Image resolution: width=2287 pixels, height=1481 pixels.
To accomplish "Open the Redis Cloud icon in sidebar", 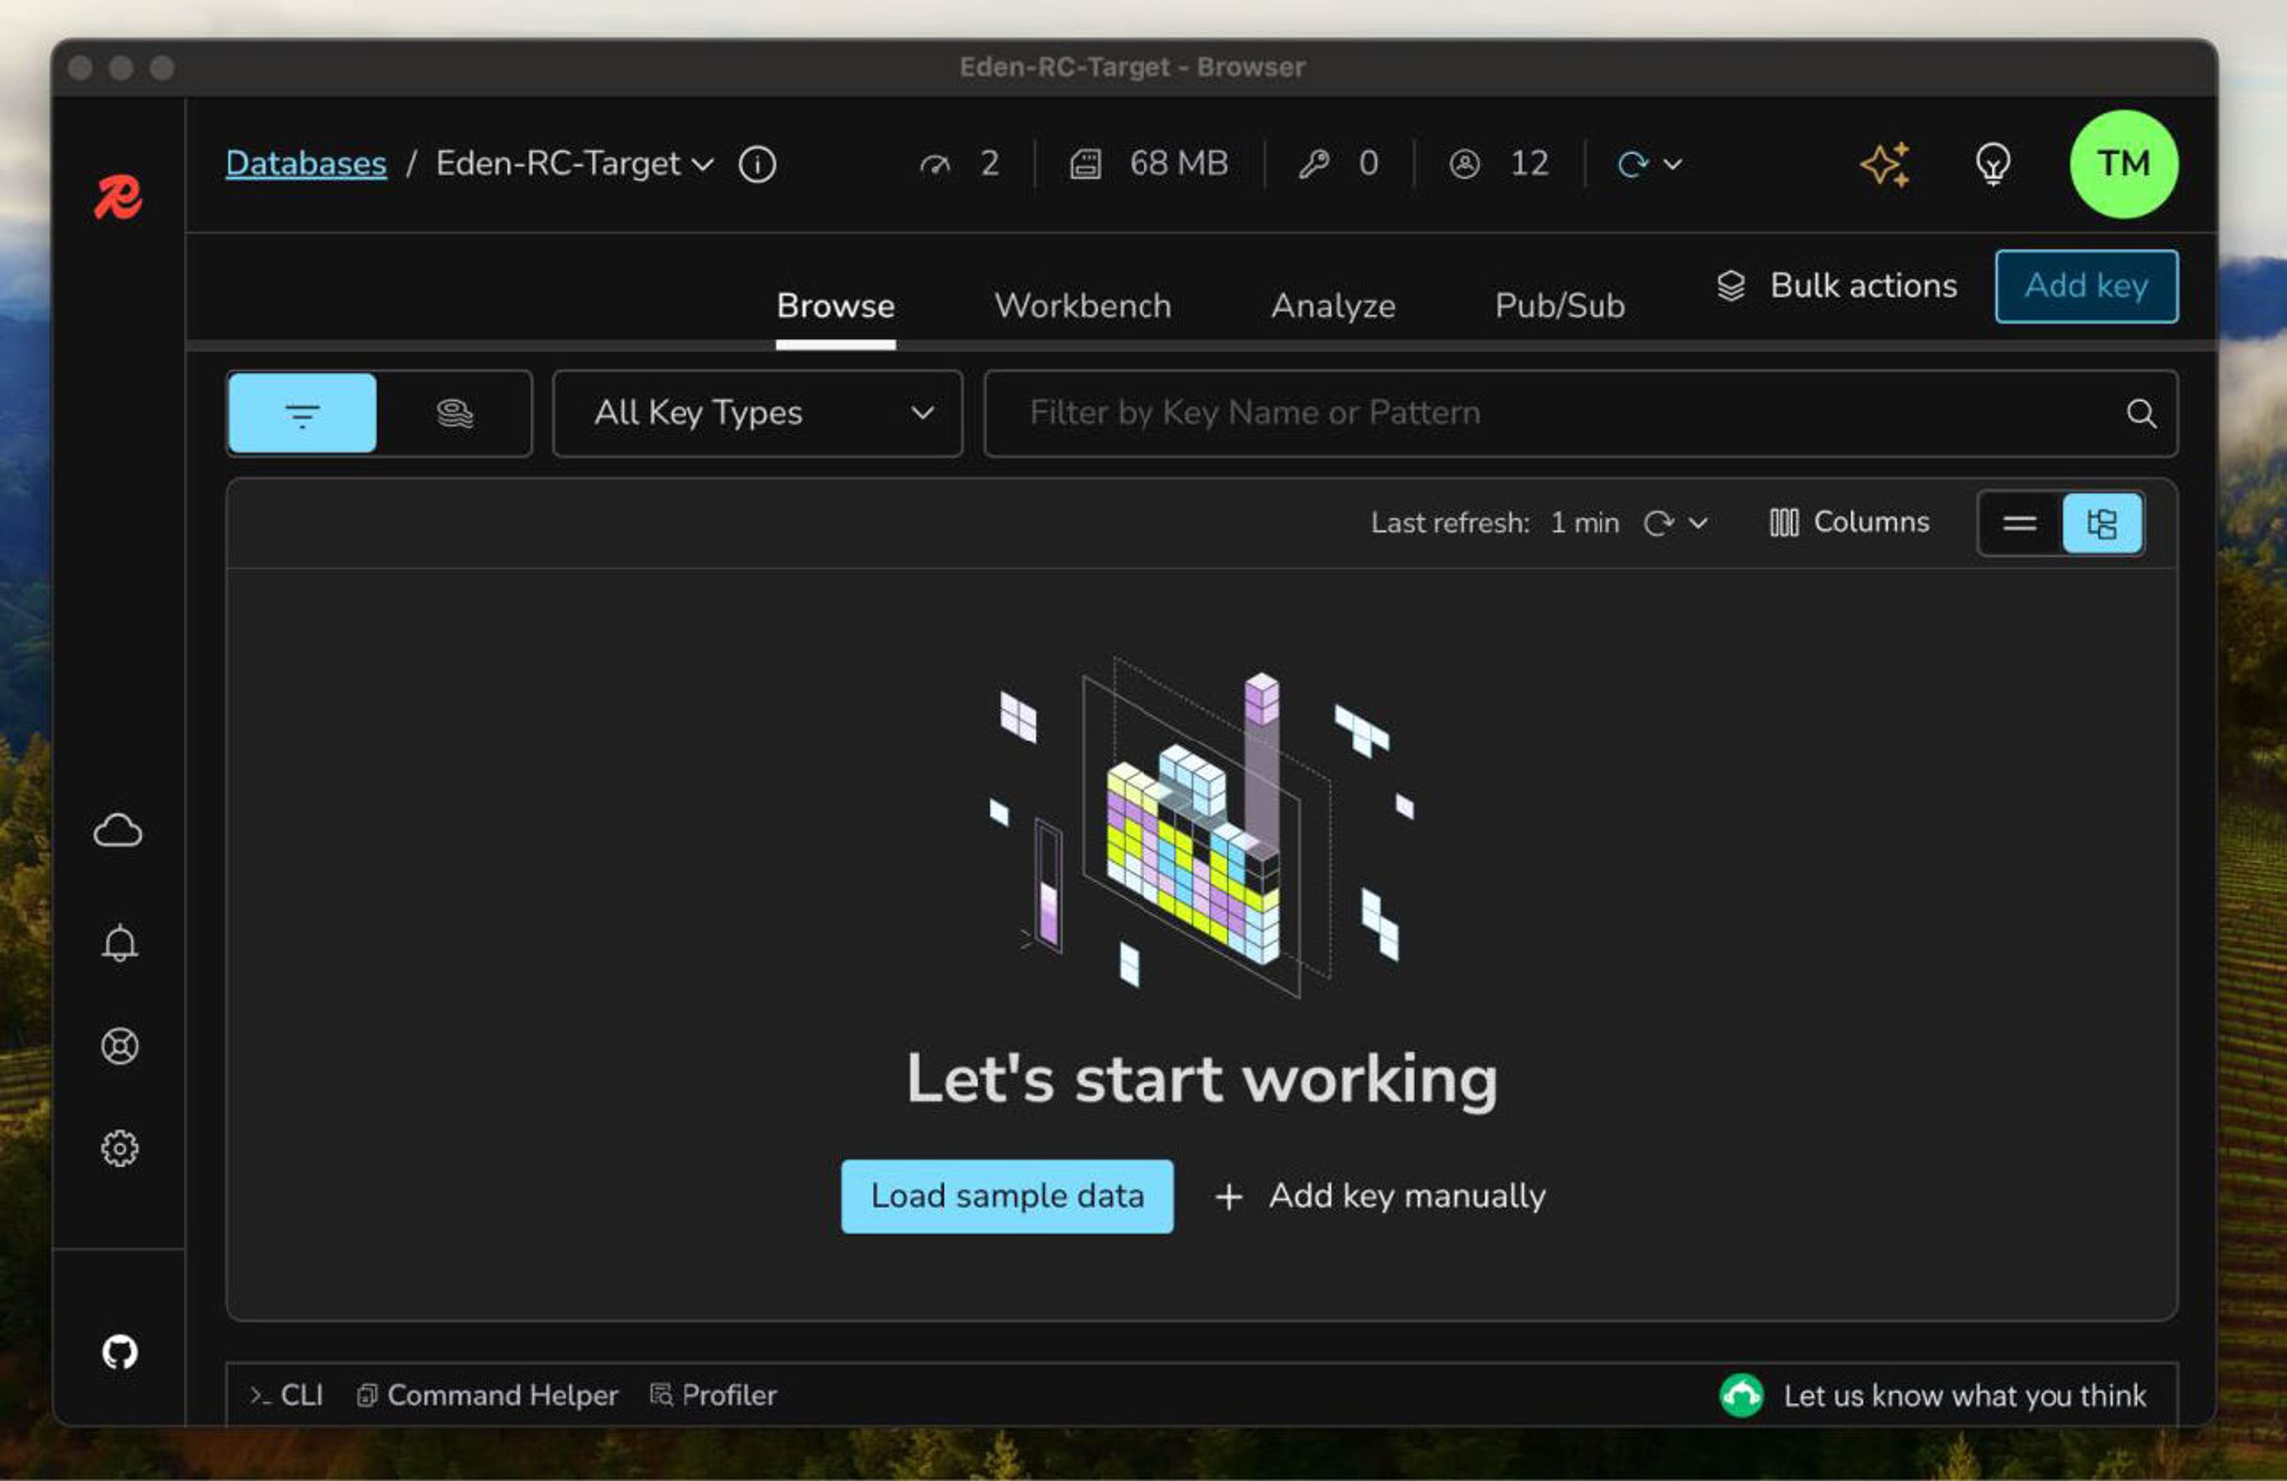I will point(118,830).
